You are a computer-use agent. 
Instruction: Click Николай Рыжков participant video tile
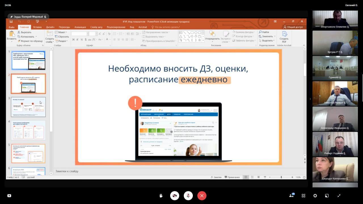[x=335, y=93]
